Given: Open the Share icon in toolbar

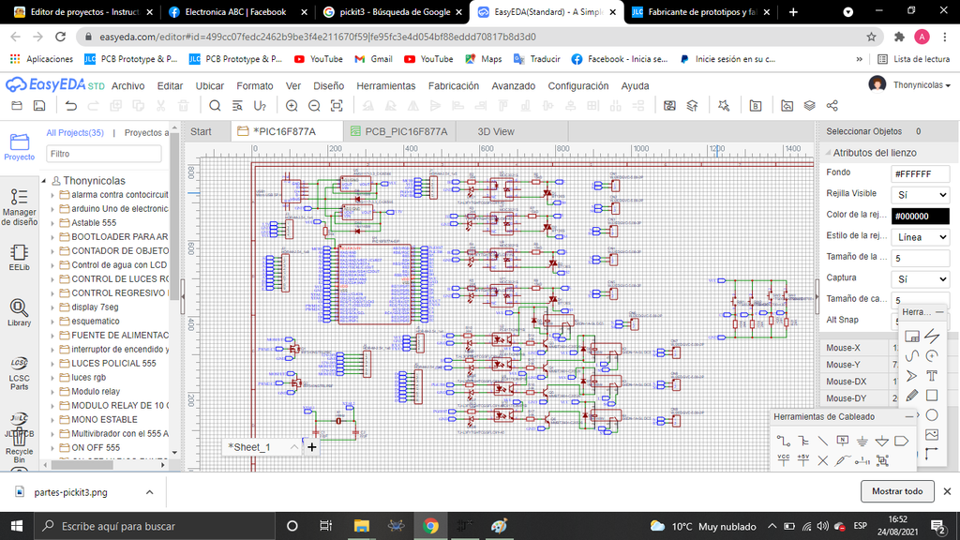Looking at the screenshot, I should (x=832, y=106).
